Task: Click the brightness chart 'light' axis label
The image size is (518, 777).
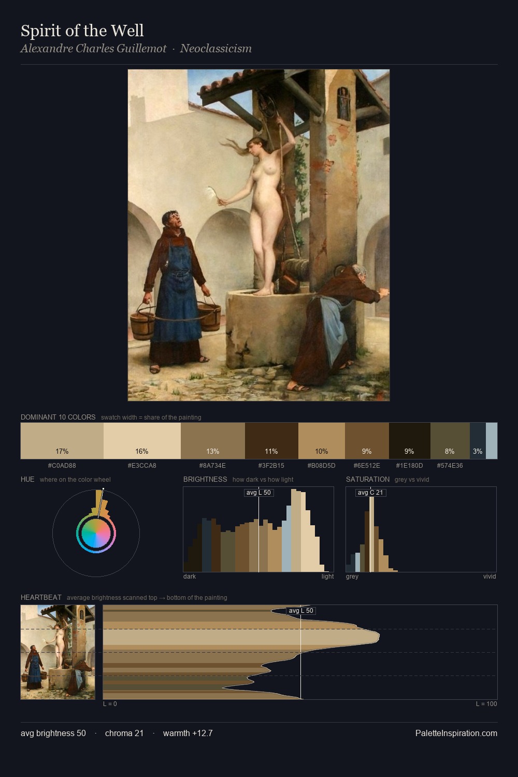Action: click(328, 577)
